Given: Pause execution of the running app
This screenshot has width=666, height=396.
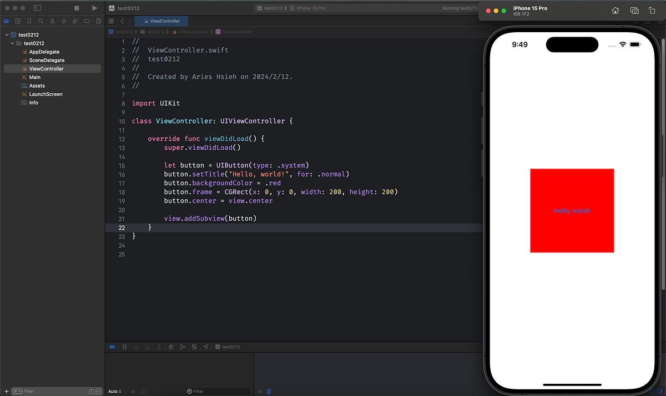Looking at the screenshot, I should click(124, 347).
